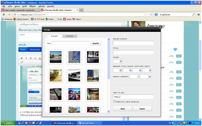Open a new tab with the plus button
The width and height of the screenshot is (202, 126).
pyautogui.click(x=81, y=10)
